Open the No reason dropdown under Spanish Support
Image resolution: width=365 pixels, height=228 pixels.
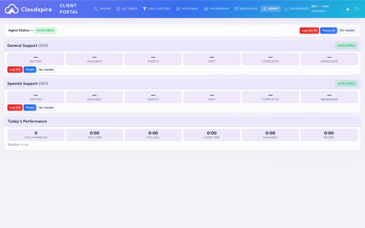tap(46, 107)
